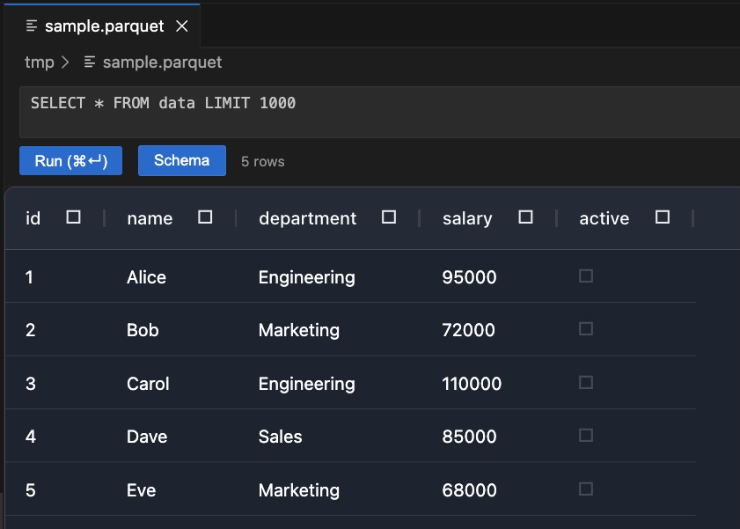Toggle active checkbox in Dave's row
The height and width of the screenshot is (529, 740).
coord(586,436)
